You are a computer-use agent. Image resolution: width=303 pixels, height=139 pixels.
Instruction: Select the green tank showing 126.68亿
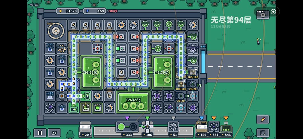point(92,72)
